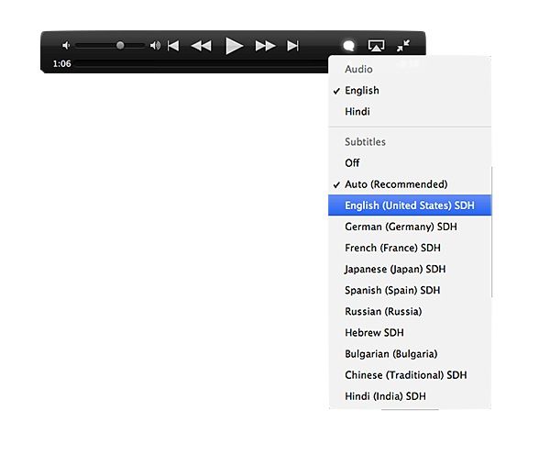Screen dimensions: 550x455
Task: Select Chinese (Traditional) SDH subtitles
Action: click(x=410, y=375)
